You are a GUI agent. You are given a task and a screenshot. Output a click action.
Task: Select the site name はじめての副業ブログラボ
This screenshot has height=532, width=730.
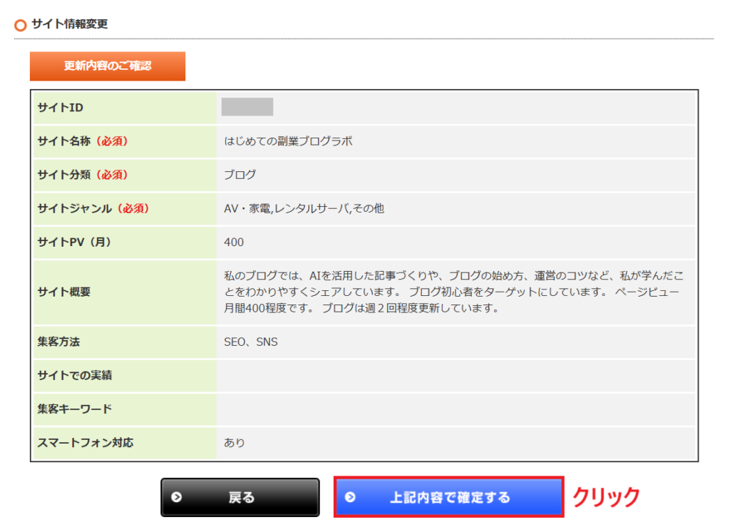click(288, 141)
